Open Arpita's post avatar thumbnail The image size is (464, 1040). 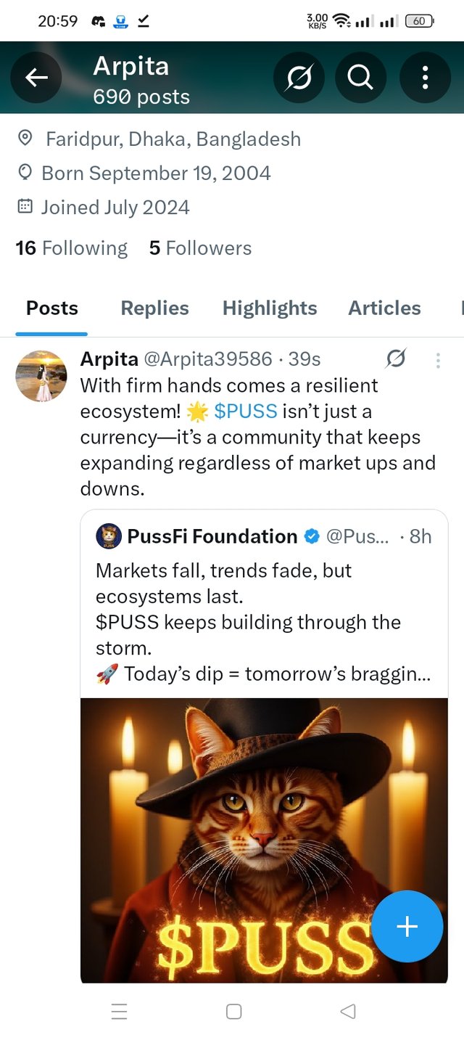(41, 375)
